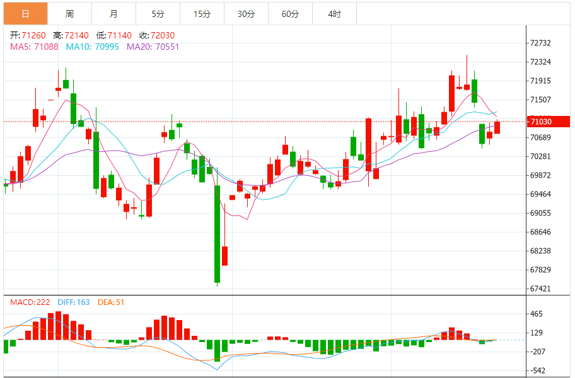575x378 pixels.
Task: Open the 60分 interval tab
Action: 290,14
